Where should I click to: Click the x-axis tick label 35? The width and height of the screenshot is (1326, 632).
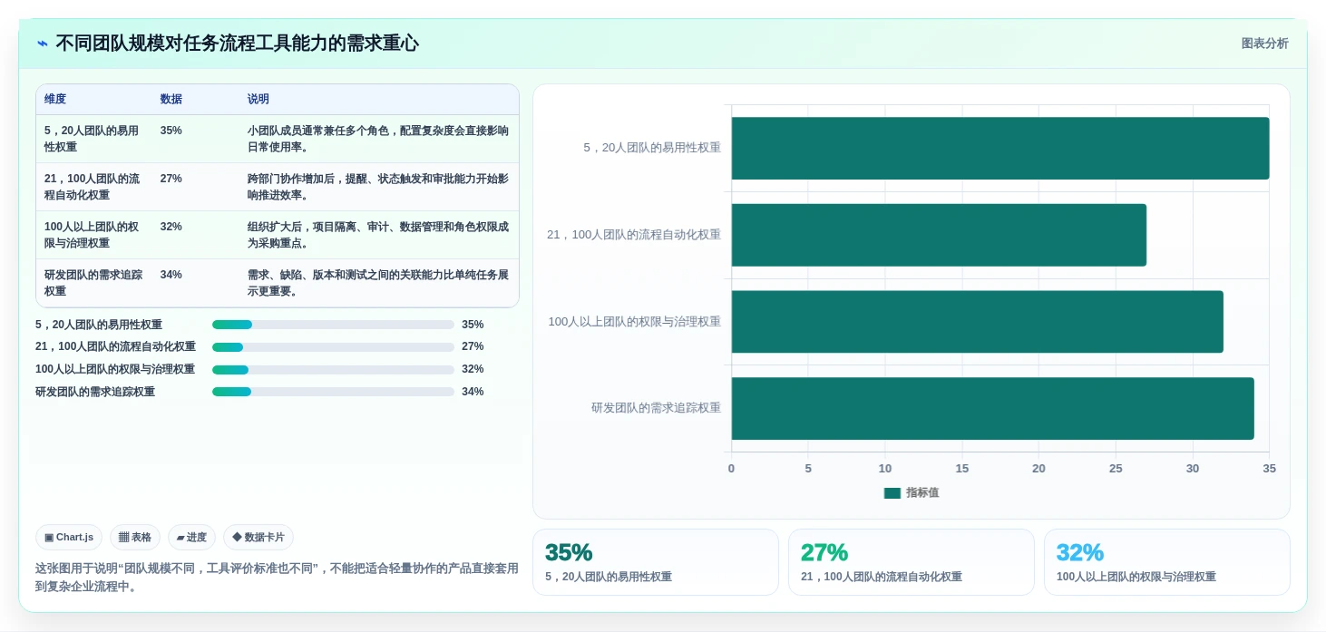tap(1269, 469)
